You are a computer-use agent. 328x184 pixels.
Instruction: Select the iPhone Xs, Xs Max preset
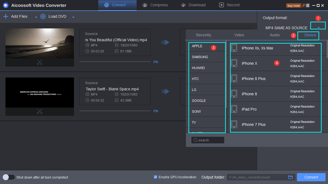pyautogui.click(x=277, y=48)
